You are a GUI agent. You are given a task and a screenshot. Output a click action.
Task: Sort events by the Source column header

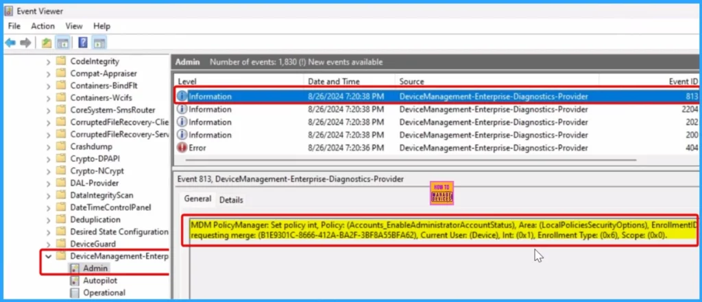point(497,81)
